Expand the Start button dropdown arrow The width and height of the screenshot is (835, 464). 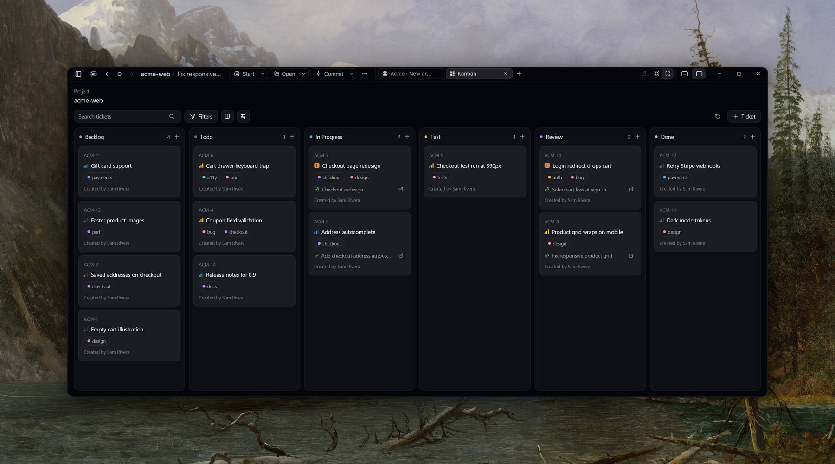(x=263, y=74)
